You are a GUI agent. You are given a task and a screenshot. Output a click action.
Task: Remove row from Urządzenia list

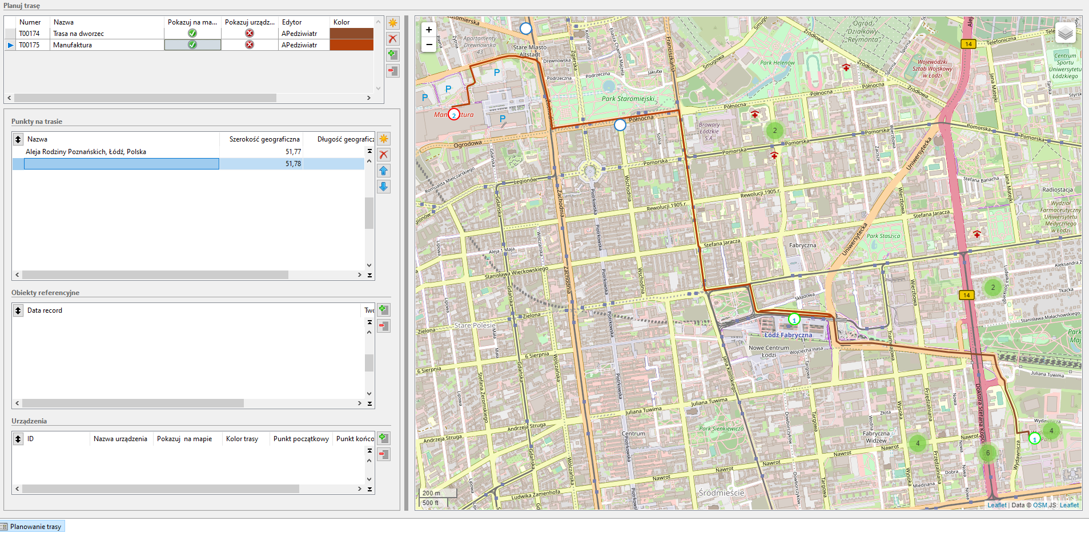point(384,454)
